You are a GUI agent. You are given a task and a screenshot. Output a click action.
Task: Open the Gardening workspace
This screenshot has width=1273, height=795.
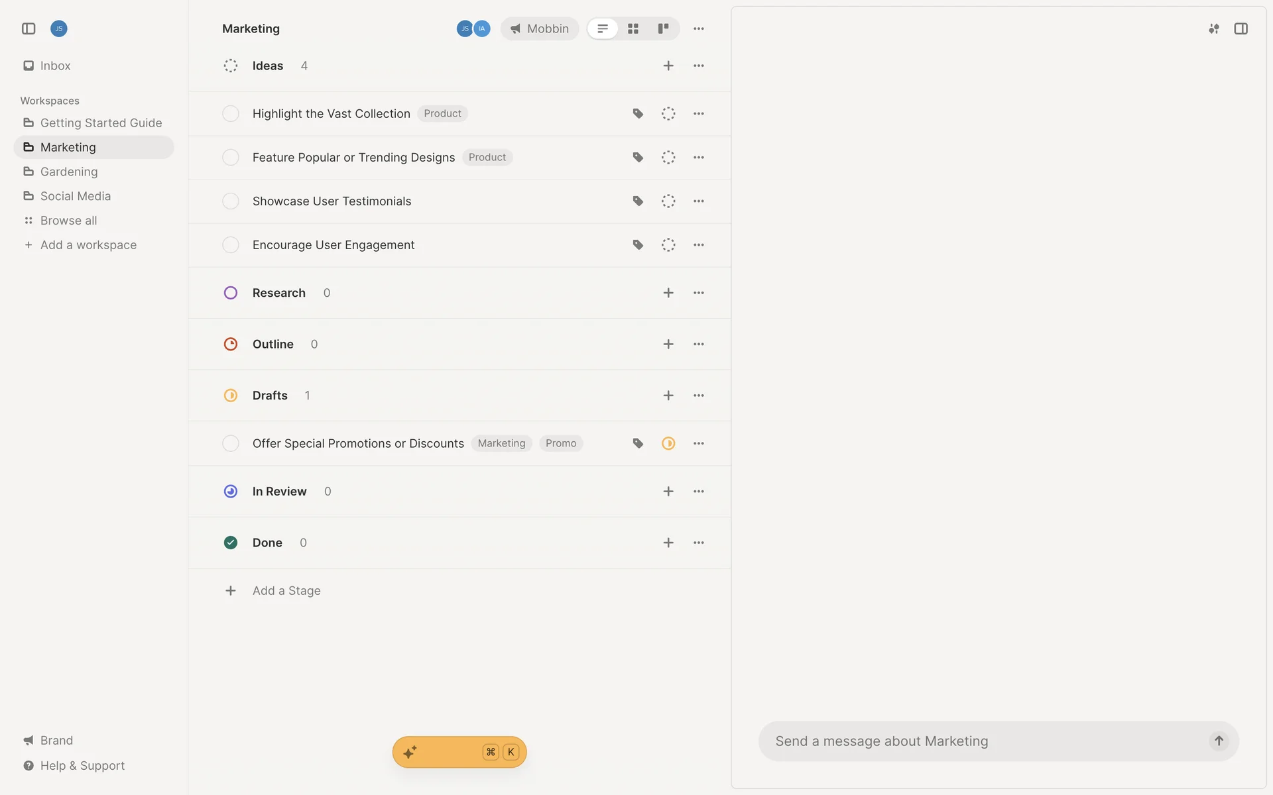point(69,172)
